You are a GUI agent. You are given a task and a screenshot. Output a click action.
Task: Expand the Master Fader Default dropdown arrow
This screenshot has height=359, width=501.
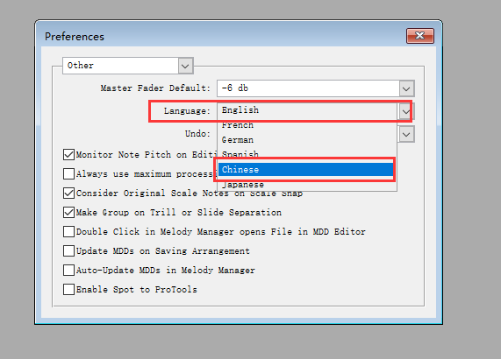(406, 88)
